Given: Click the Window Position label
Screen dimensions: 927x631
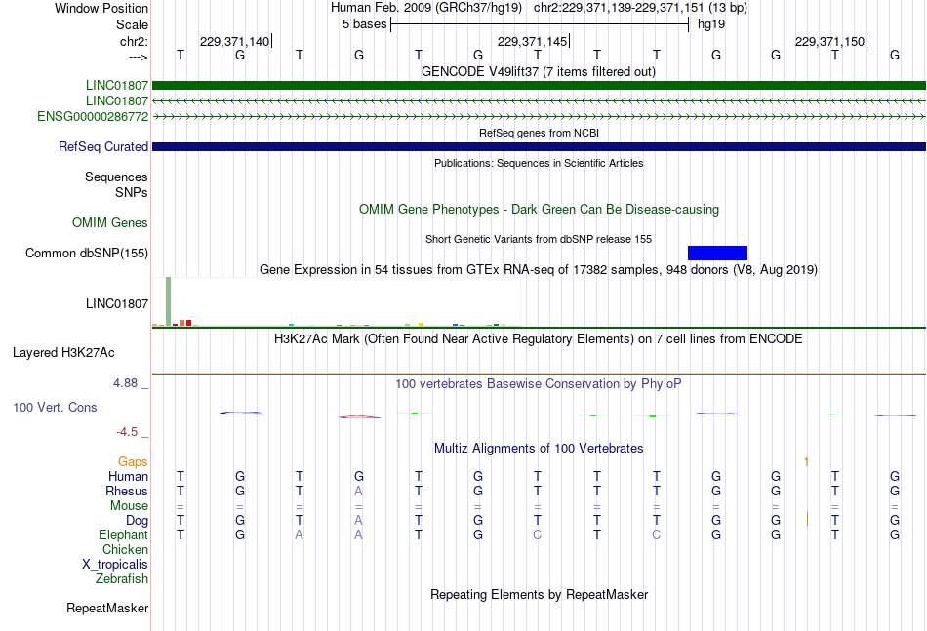Looking at the screenshot, I should [x=101, y=8].
